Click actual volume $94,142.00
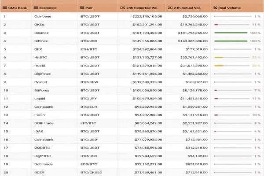 [x=198, y=156]
